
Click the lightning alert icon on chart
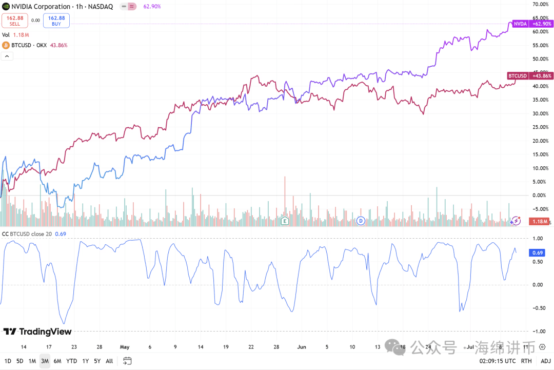pos(517,221)
